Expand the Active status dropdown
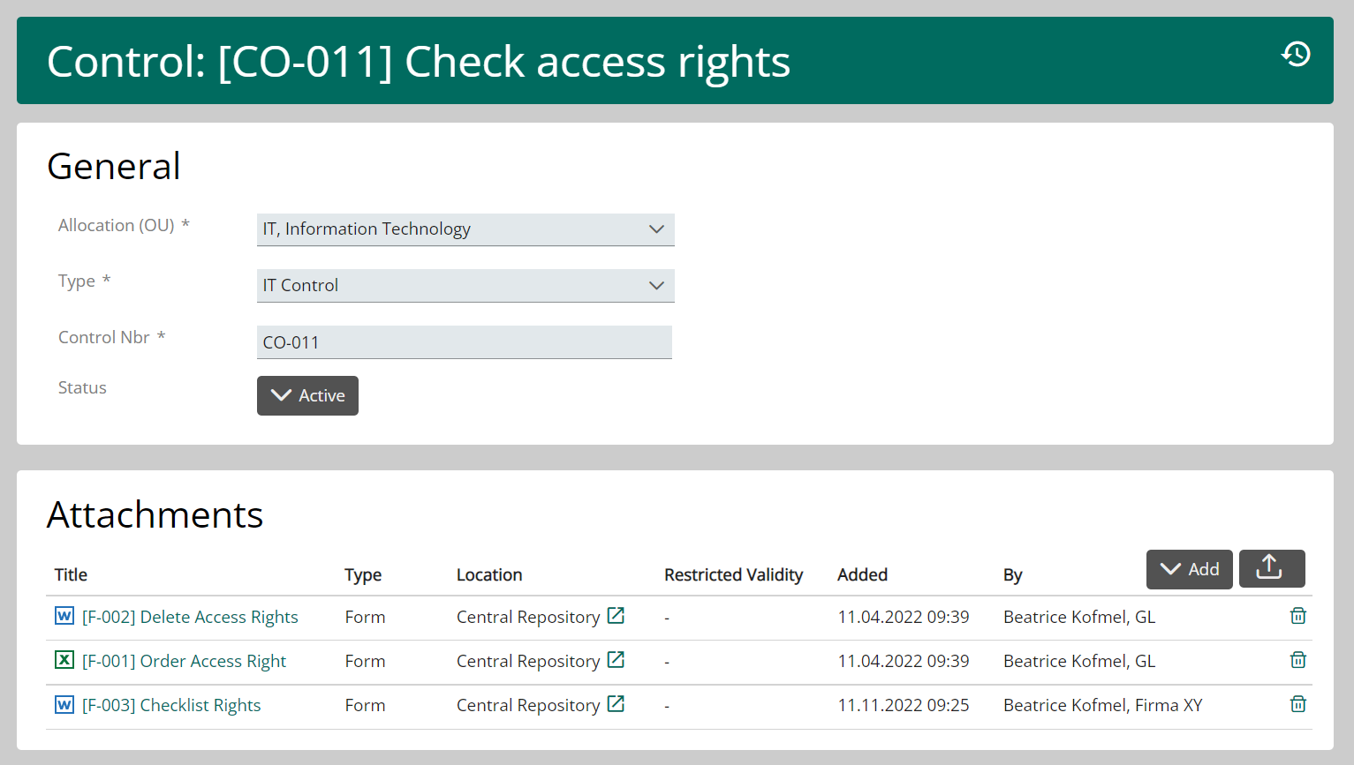This screenshot has height=765, width=1354. [x=307, y=395]
